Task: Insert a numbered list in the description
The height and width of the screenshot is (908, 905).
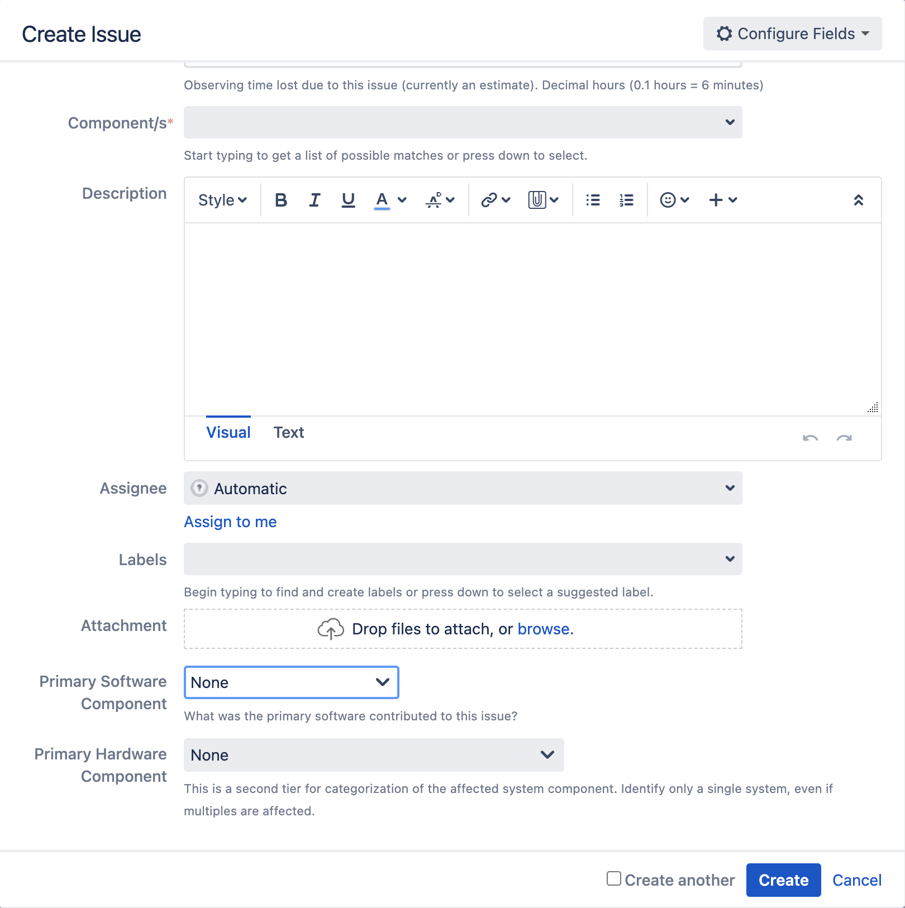Action: (x=626, y=200)
